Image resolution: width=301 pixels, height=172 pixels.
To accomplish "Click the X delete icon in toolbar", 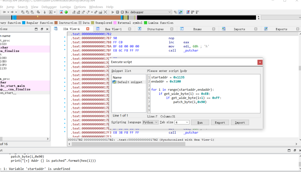I will 105,12.
